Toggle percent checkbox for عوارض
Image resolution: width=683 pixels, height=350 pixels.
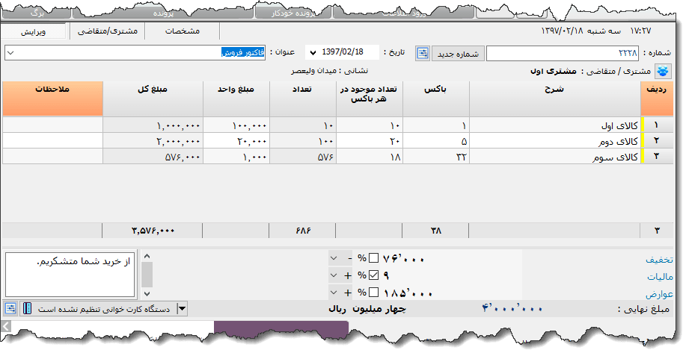point(374,293)
